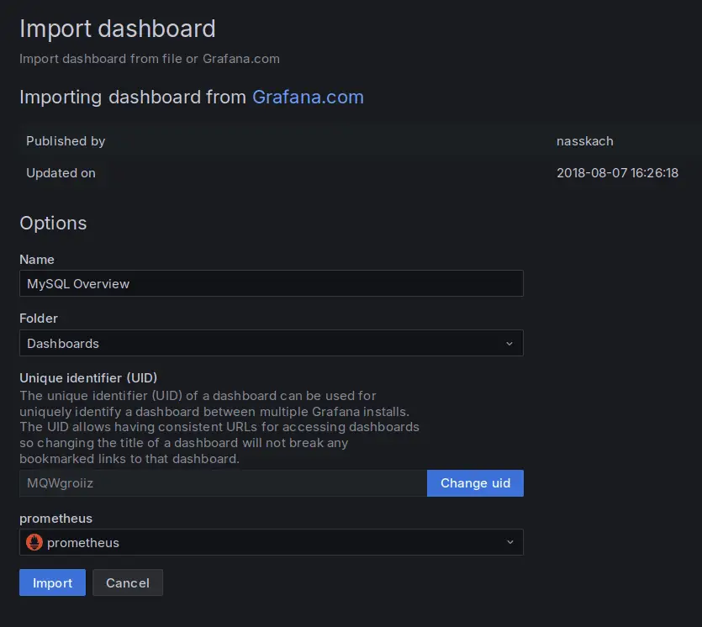
Task: Click the prometheus label above the datasource selector
Action: [55, 518]
